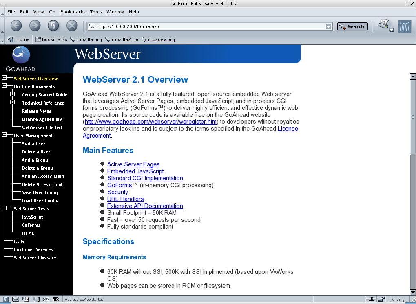Open the Go menu
Viewport: 416px width, 304px height.
click(x=52, y=12)
